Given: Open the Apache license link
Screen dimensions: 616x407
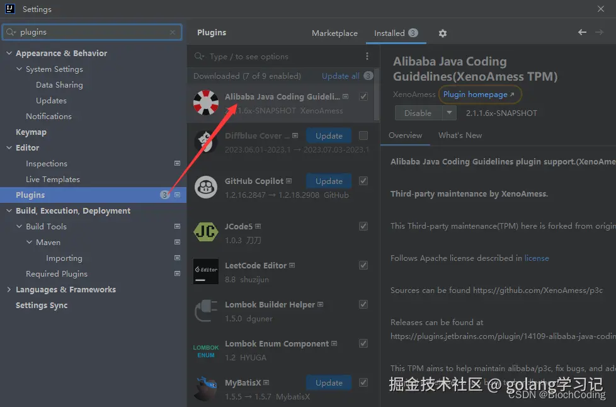Looking at the screenshot, I should [x=537, y=258].
